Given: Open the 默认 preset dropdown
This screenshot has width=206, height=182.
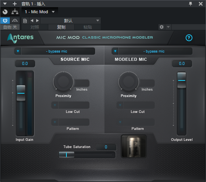Looking at the screenshot, I should click(71, 21).
